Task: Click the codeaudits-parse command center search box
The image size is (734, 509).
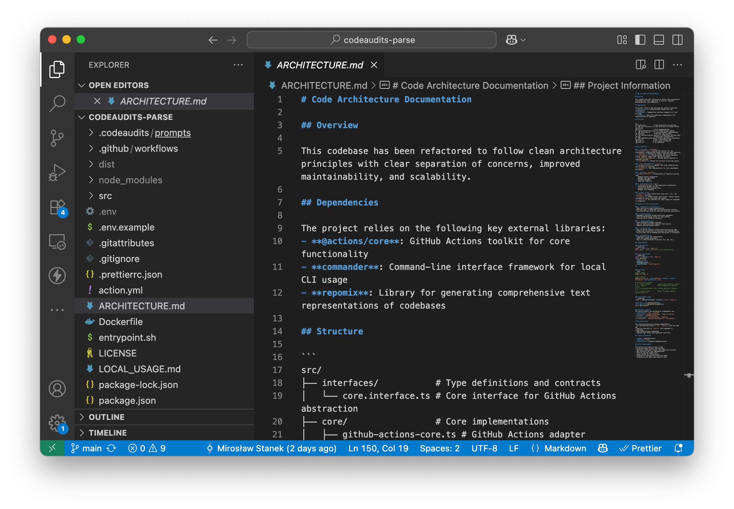Action: point(372,40)
